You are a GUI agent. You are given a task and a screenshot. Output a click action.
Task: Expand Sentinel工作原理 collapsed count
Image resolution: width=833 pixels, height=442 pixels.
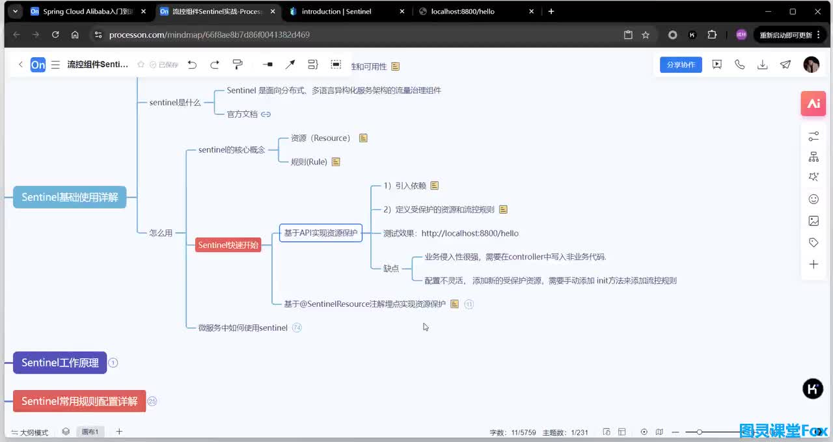(113, 363)
